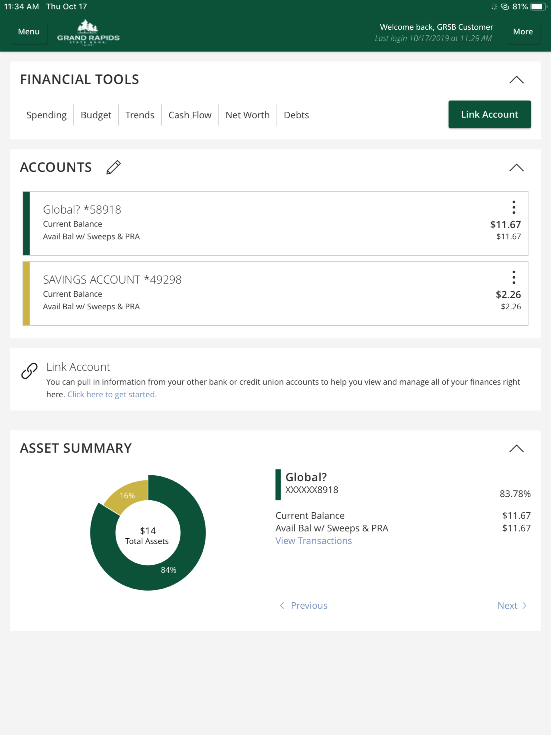Viewport: 551px width, 735px height.
Task: Click the left chevron beside Previous
Action: [x=282, y=605]
